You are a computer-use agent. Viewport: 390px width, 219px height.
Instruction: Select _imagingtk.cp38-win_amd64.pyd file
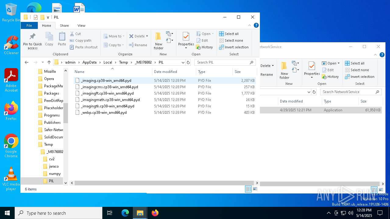165,106
